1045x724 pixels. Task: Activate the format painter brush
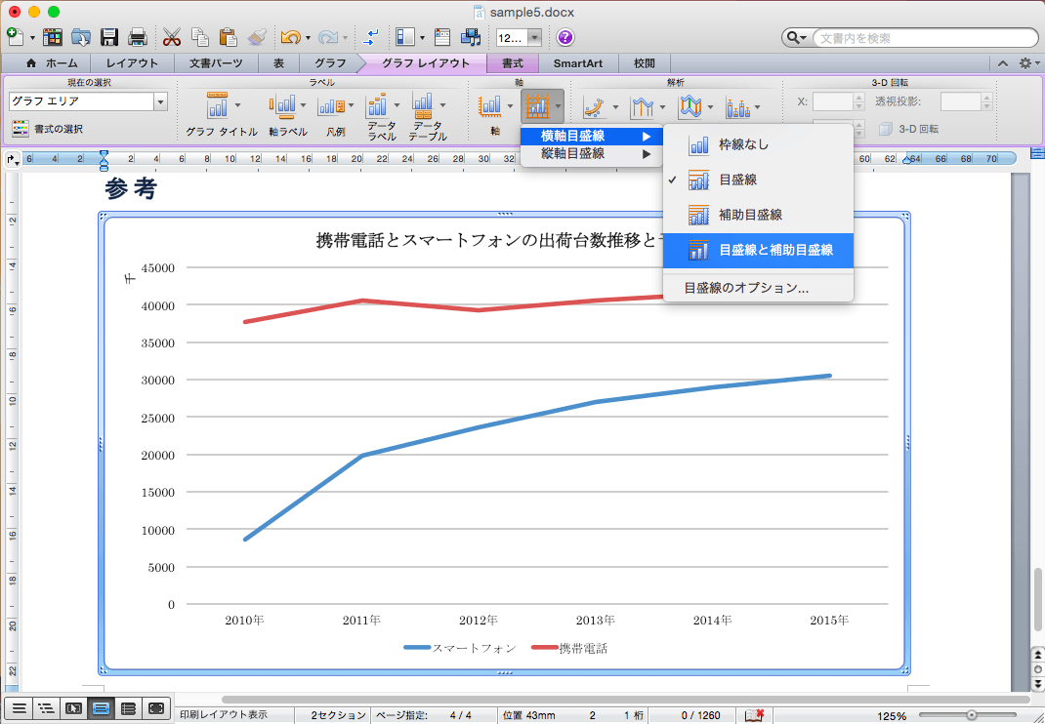[257, 37]
